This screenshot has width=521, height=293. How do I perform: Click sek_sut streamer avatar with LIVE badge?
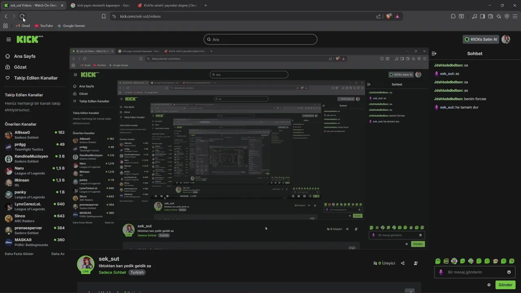[x=85, y=265]
